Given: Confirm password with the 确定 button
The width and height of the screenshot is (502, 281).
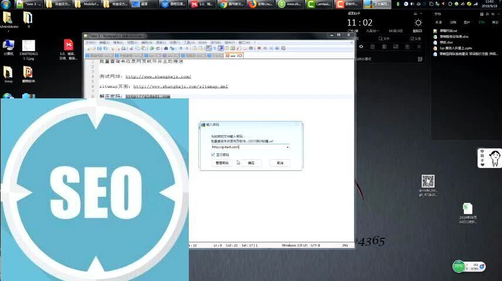Looking at the screenshot, I should 252,163.
